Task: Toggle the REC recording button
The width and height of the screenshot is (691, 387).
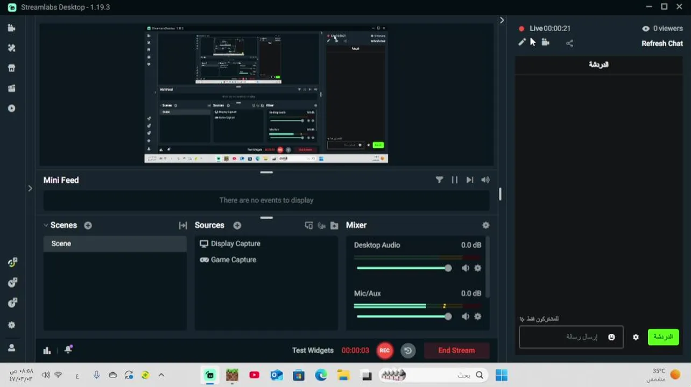Action: point(384,350)
